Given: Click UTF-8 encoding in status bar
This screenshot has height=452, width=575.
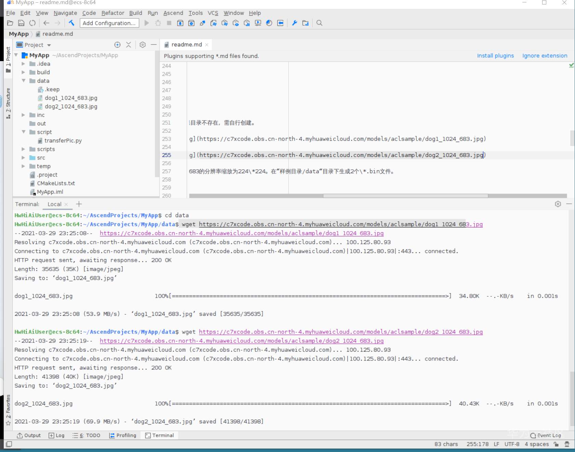Looking at the screenshot, I should point(512,444).
